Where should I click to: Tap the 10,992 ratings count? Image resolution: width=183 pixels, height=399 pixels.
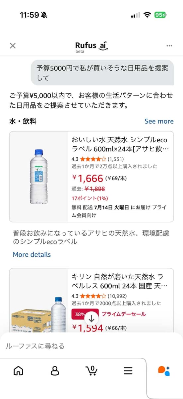117,296
